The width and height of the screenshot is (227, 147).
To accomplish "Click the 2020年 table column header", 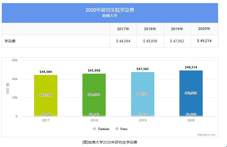I will pyautogui.click(x=204, y=29).
